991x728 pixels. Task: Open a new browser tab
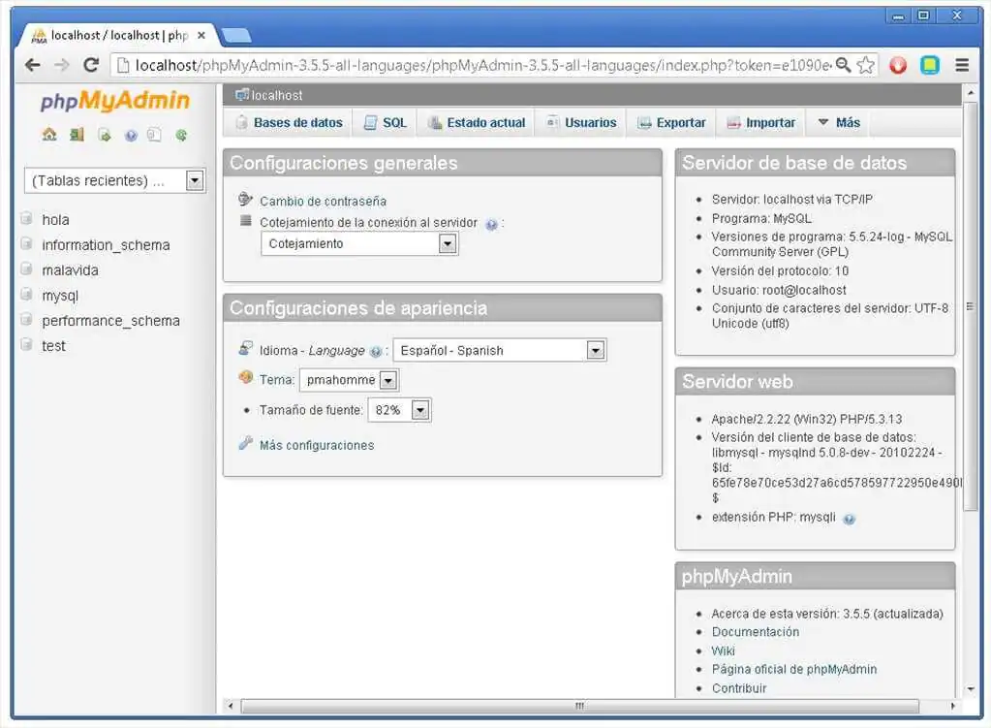[236, 36]
